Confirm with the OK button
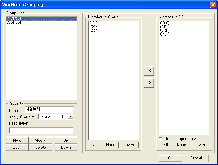The width and height of the screenshot is (218, 165). pos(170,158)
